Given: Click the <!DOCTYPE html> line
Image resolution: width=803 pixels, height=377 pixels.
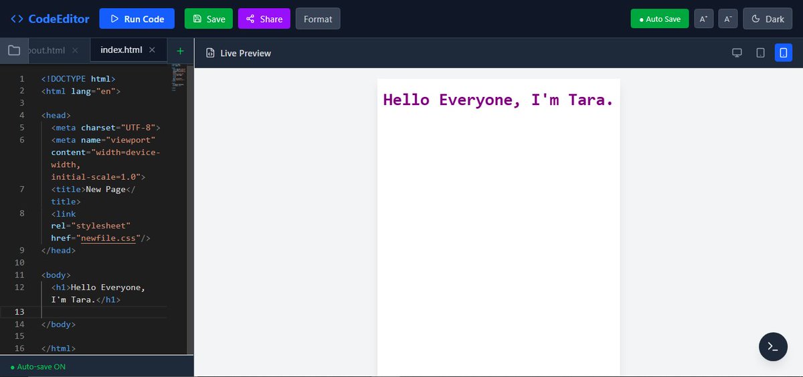Looking at the screenshot, I should 78,78.
